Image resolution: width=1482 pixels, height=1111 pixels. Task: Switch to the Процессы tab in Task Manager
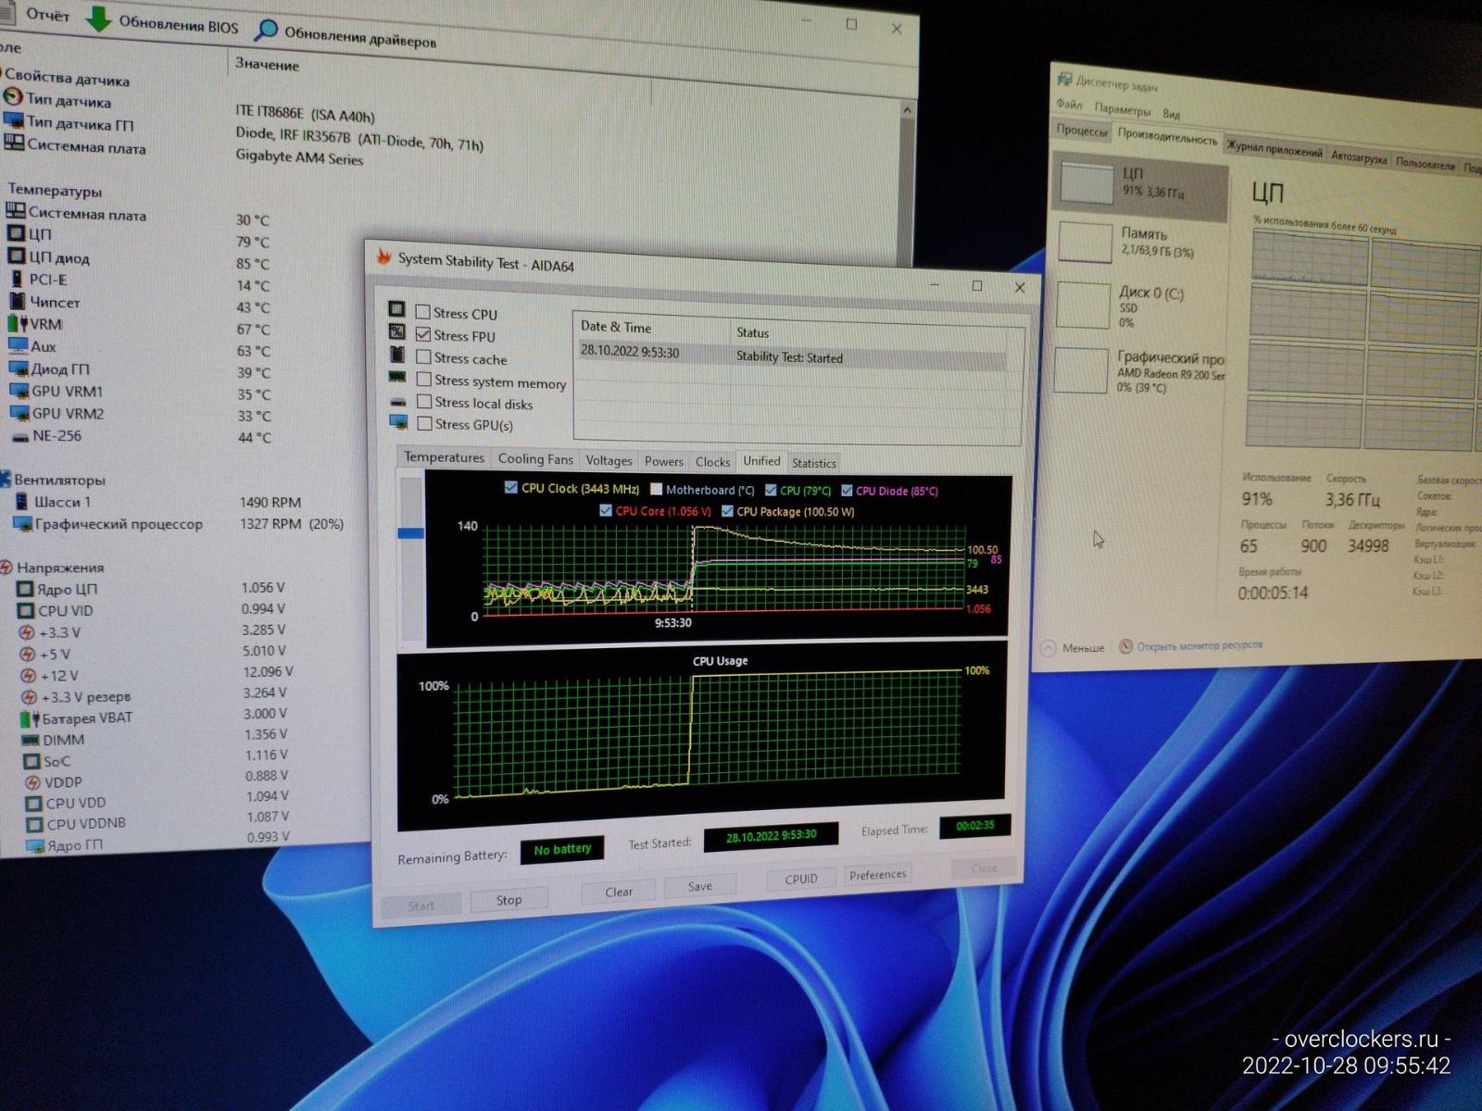click(1082, 131)
